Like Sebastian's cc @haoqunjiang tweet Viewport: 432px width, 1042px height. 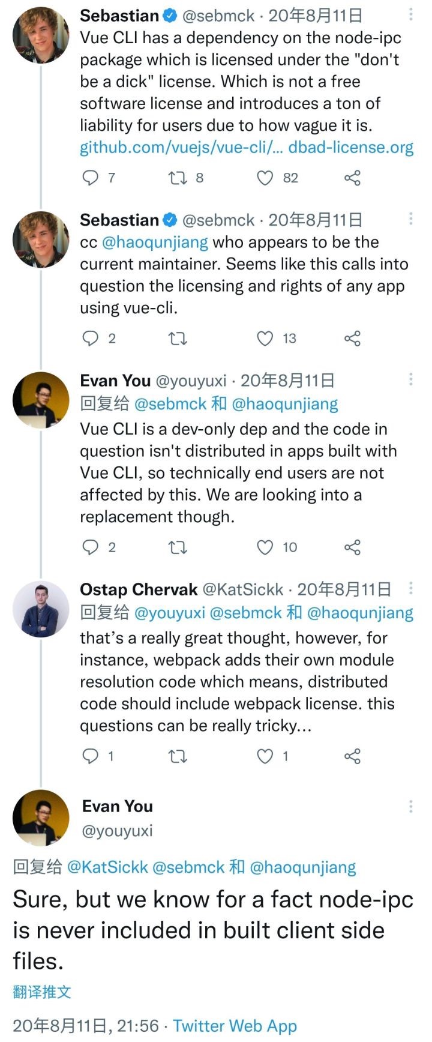[x=265, y=339]
